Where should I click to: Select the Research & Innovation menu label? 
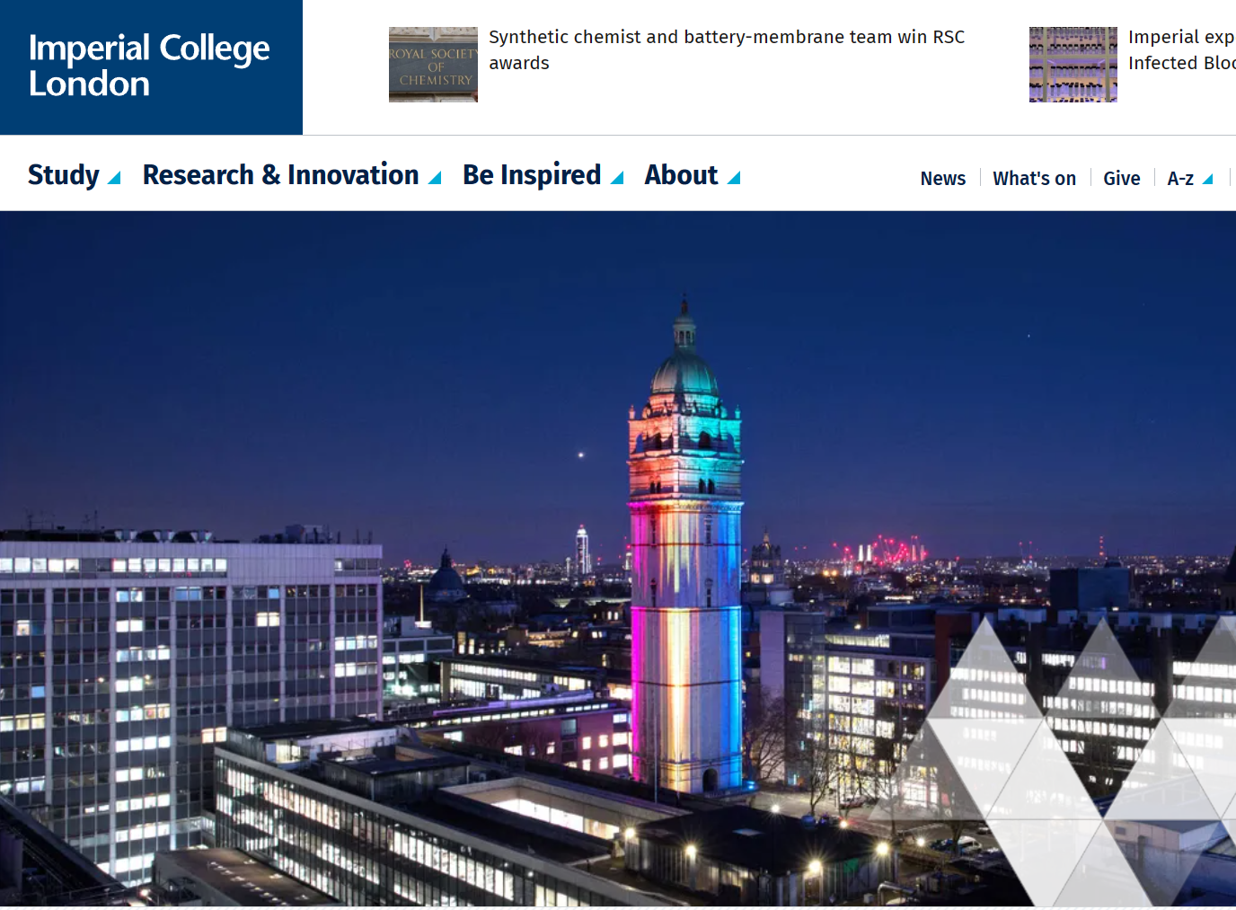280,175
